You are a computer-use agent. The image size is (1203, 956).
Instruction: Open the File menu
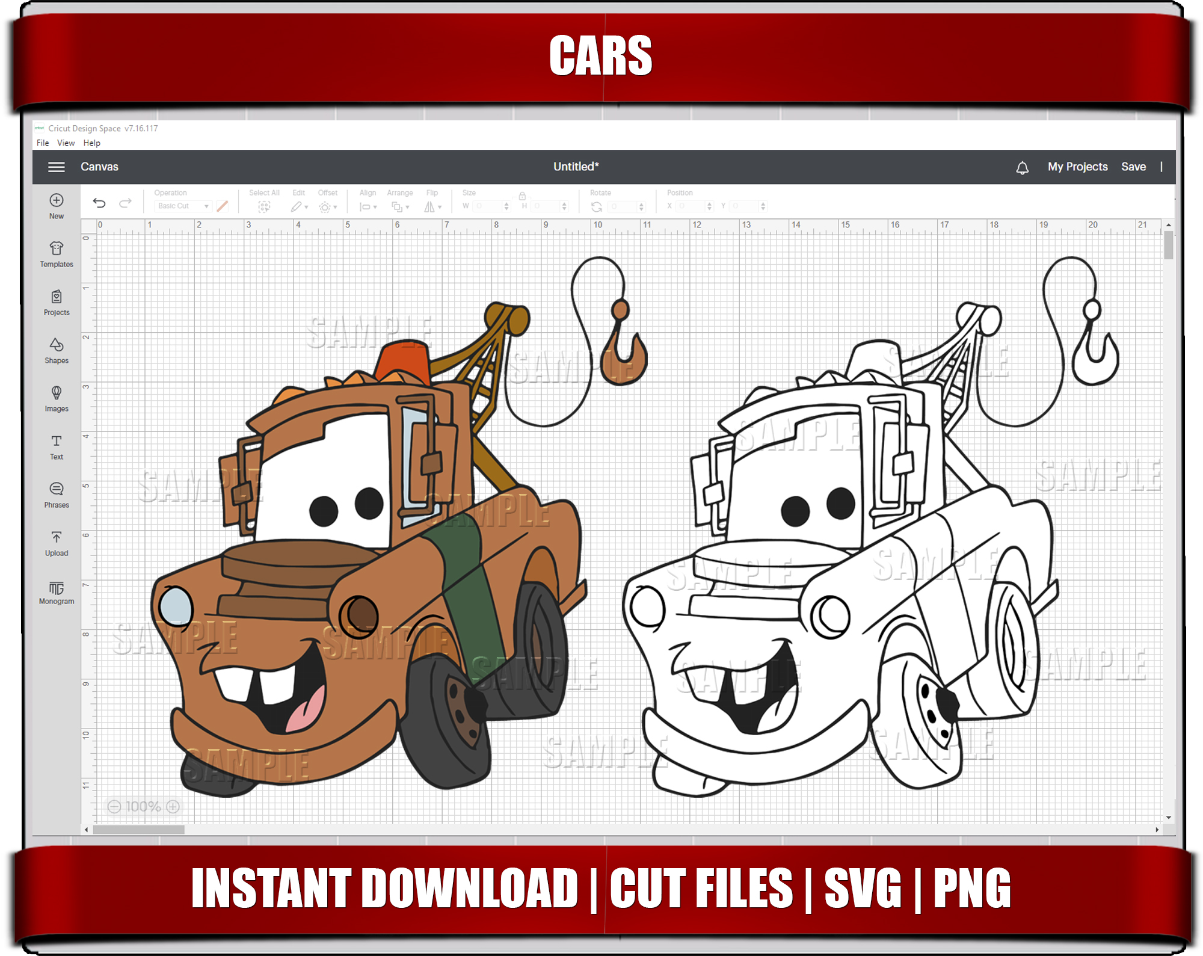pos(43,143)
